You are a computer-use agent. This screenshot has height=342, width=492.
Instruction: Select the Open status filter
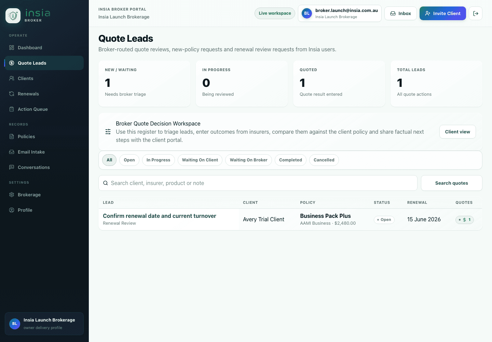point(129,160)
